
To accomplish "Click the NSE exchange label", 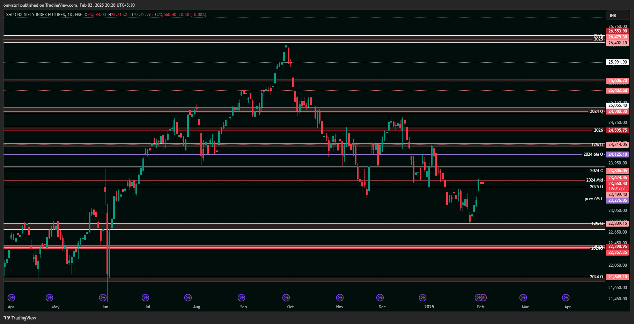I will pyautogui.click(x=79, y=15).
